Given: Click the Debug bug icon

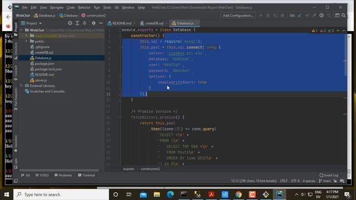Looking at the screenshot, I should (x=268, y=16).
